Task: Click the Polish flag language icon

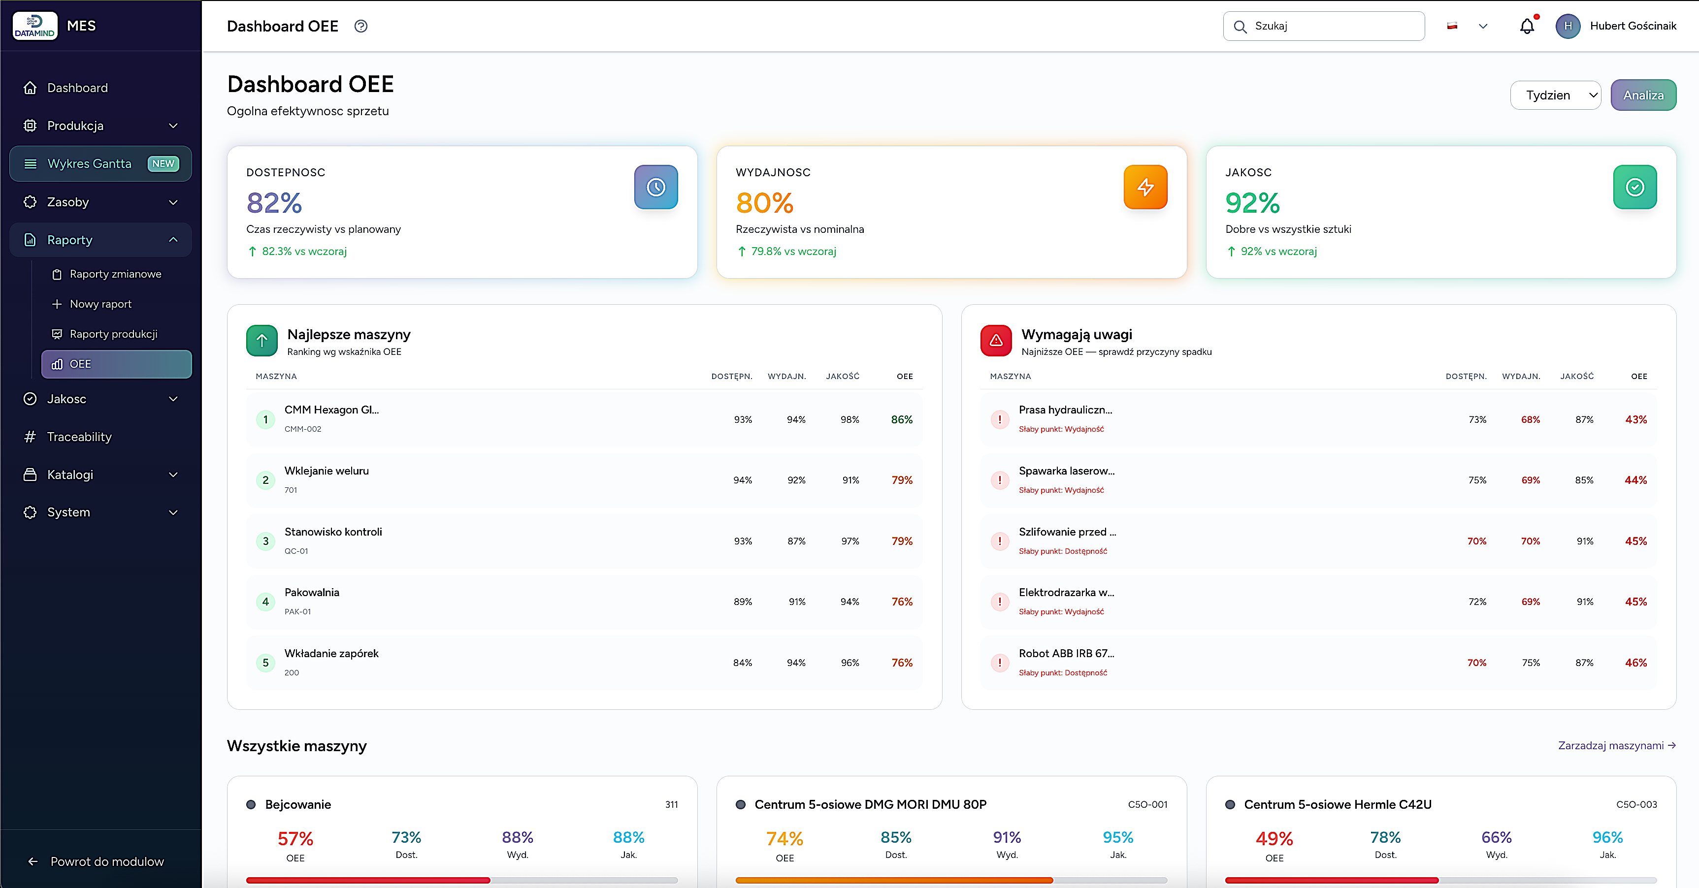Action: click(1452, 27)
